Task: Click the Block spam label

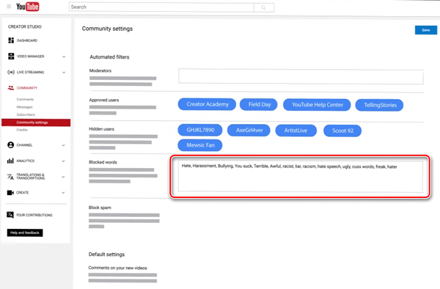Action: tap(100, 208)
